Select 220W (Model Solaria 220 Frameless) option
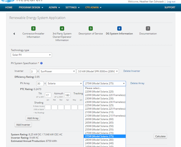Viewport: 181px width, 147px height. [x=105, y=95]
